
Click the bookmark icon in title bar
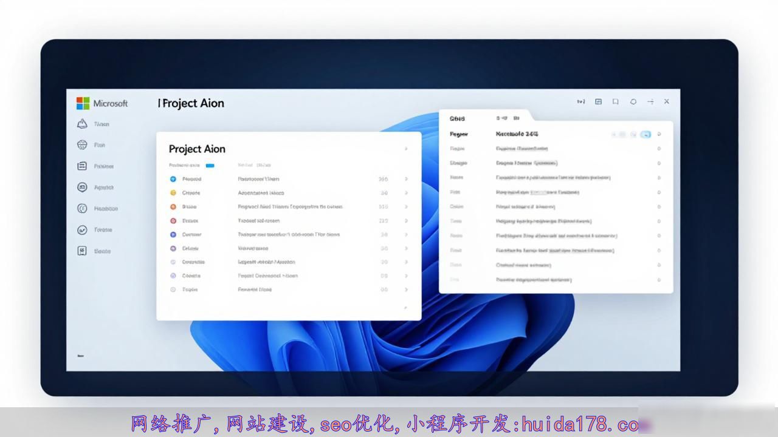click(615, 102)
